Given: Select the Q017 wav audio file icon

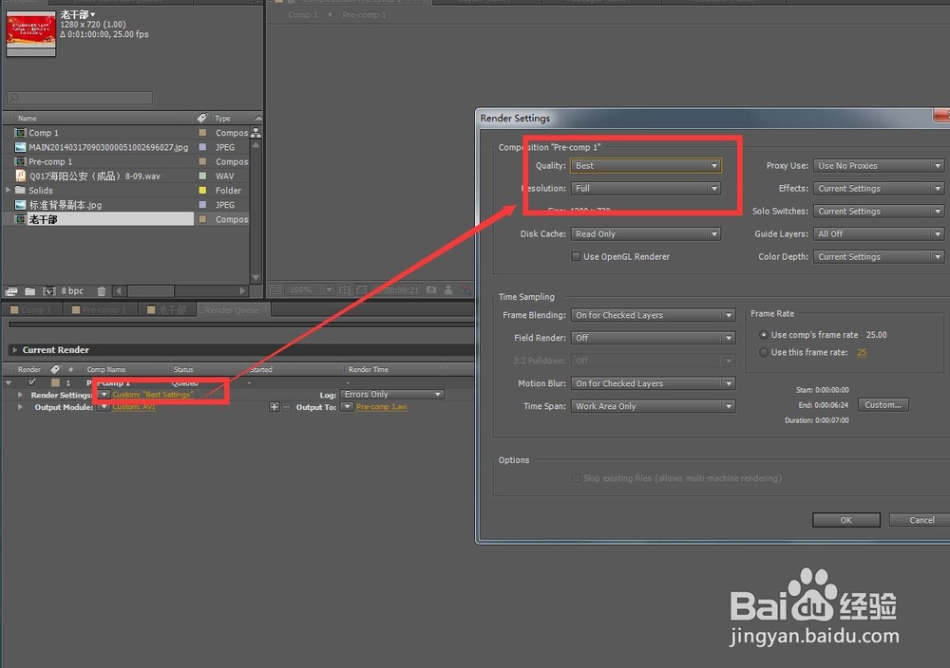Looking at the screenshot, I should (x=21, y=176).
